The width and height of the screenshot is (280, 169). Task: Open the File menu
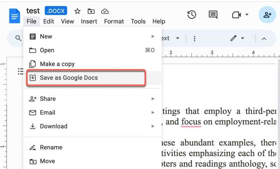click(31, 21)
